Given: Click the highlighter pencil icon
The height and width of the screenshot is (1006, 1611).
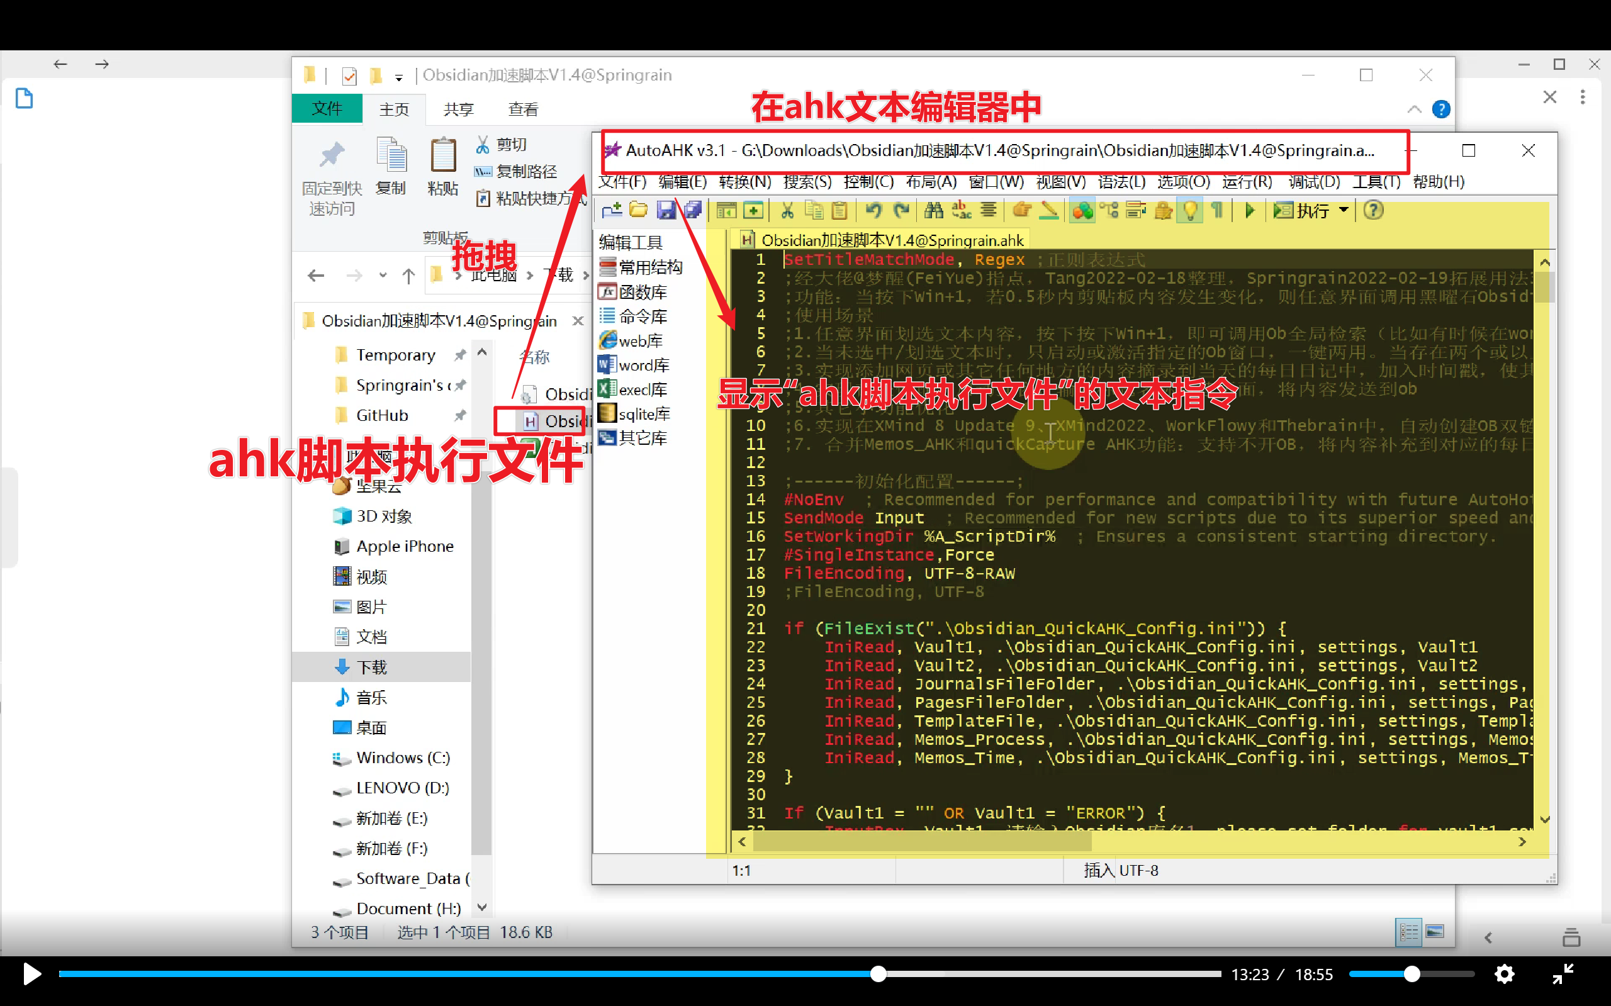Looking at the screenshot, I should [1048, 211].
